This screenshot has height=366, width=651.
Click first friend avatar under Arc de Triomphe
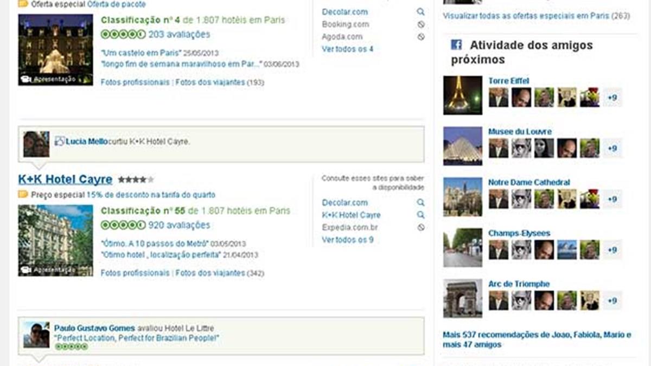(498, 300)
